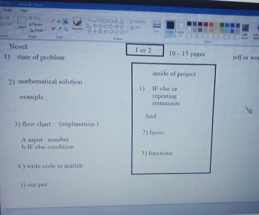Open the Rotate dropdown
Viewport: 259px width, 215px height.
tap(38, 30)
